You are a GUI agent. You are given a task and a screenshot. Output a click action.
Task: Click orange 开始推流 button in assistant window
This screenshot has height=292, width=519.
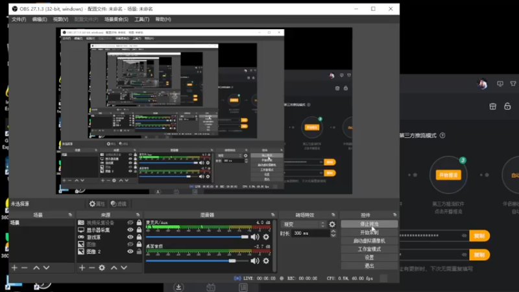coord(448,175)
